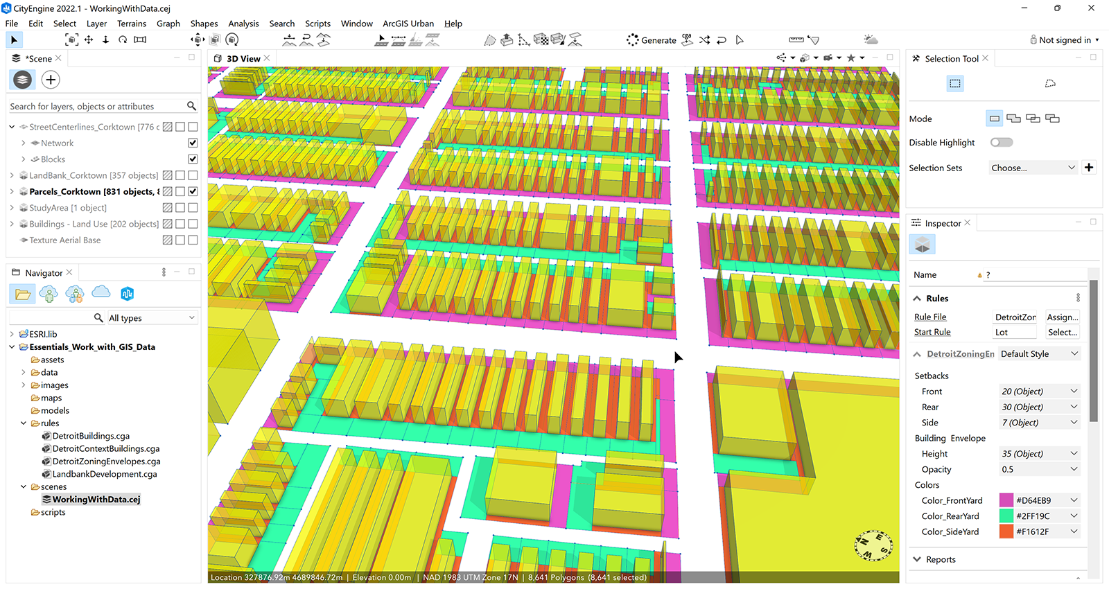Open the ArcGIS cloud icon in Navigator

pos(101,291)
